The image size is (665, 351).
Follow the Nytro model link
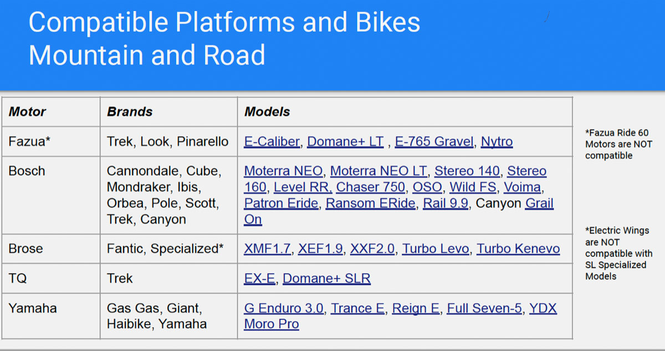497,142
